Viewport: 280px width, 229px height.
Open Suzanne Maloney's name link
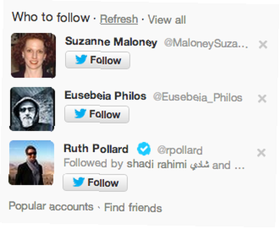coord(111,42)
